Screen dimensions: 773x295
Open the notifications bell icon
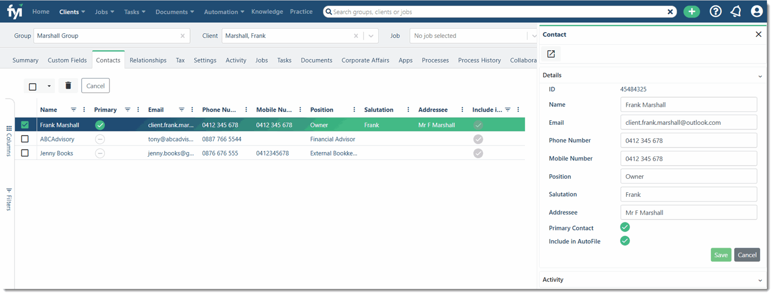coord(736,12)
